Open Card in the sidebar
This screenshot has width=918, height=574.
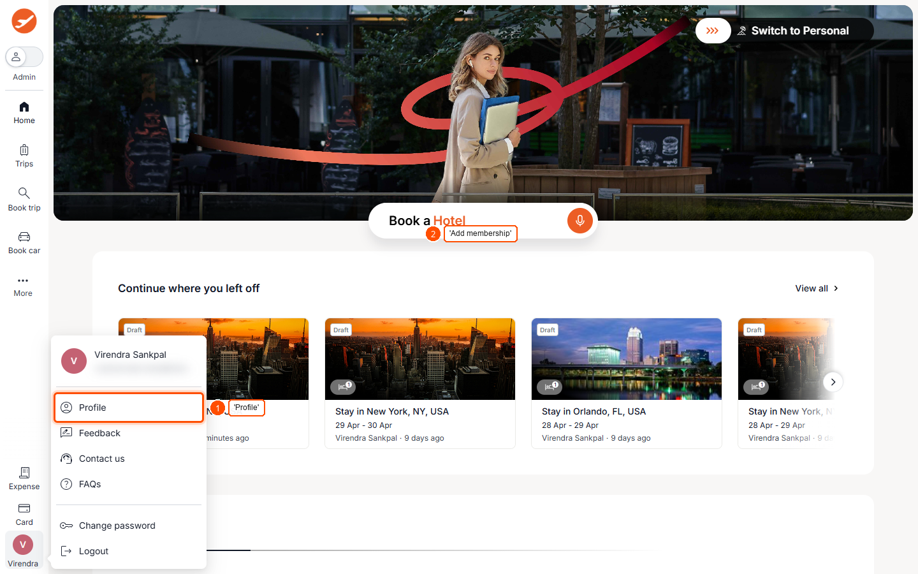24,514
